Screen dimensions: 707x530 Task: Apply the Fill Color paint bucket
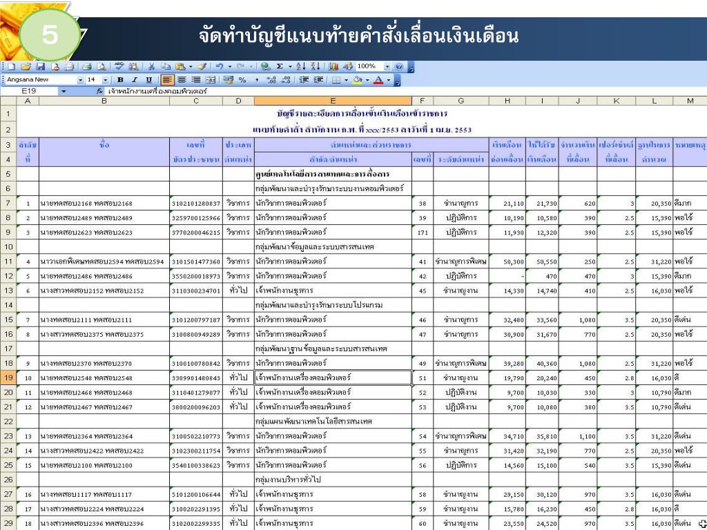357,80
